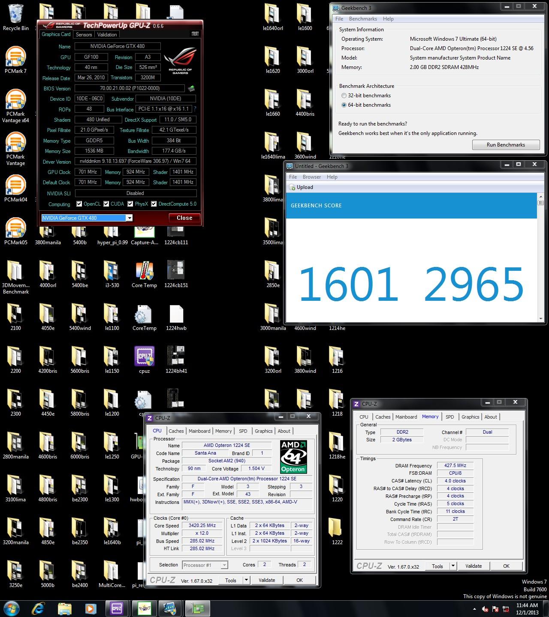This screenshot has width=549, height=617.
Task: Show hidden system tray icons arrow
Action: 474,609
